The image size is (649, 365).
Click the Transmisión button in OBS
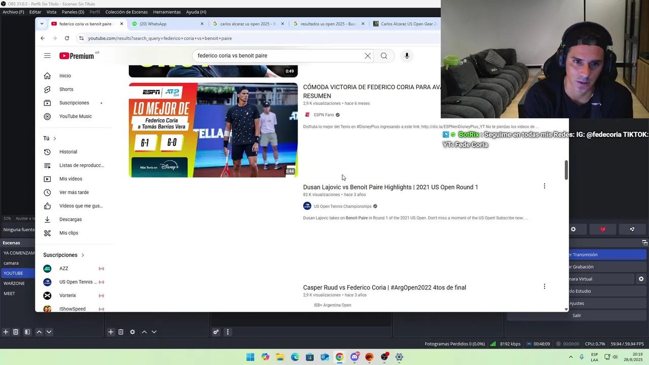(607, 254)
